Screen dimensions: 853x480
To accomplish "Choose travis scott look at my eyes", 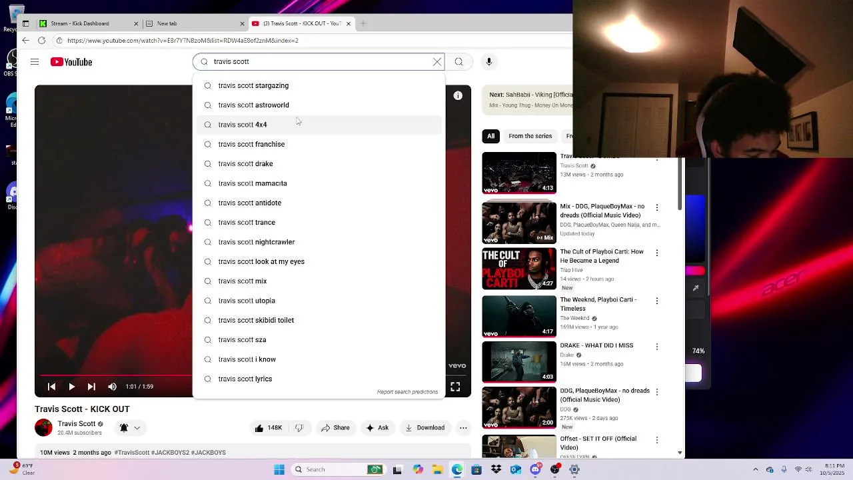I will pyautogui.click(x=320, y=261).
